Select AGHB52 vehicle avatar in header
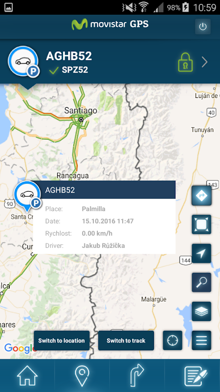 coord(23,62)
